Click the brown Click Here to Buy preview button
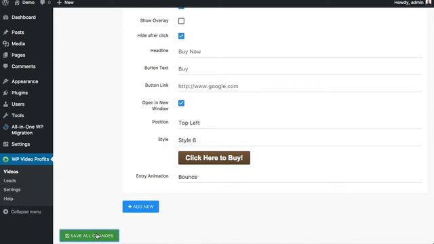The width and height of the screenshot is (434, 244). 214,158
